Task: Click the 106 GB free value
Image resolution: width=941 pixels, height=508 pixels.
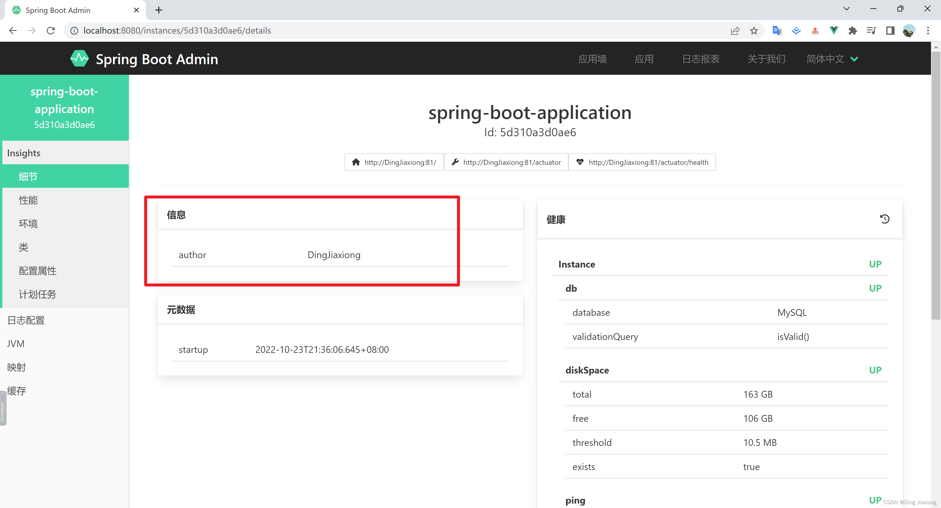Action: click(x=758, y=419)
